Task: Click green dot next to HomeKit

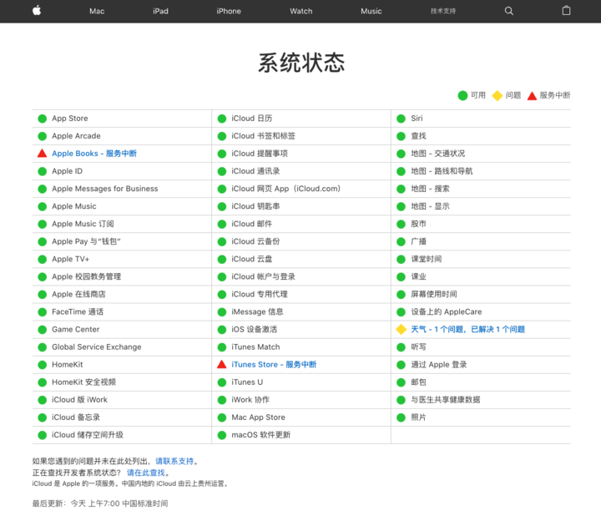Action: coord(43,365)
